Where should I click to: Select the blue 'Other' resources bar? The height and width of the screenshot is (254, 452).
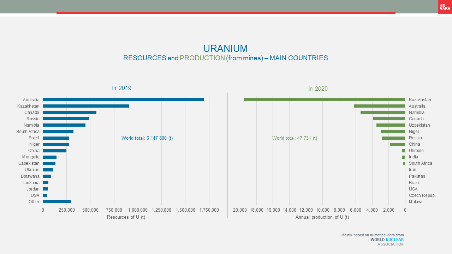pos(57,202)
